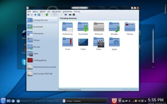
Task: Go back with the blue left arrow
Action: coord(28,15)
